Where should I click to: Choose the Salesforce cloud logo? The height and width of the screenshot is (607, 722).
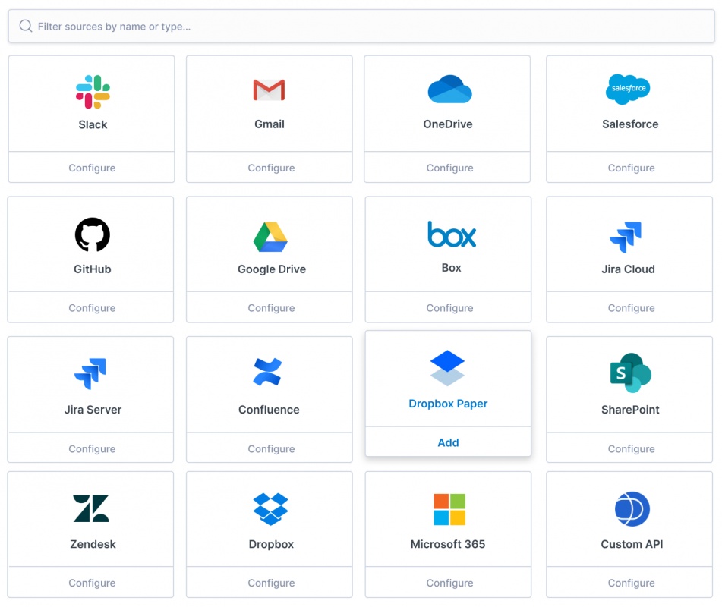(629, 89)
